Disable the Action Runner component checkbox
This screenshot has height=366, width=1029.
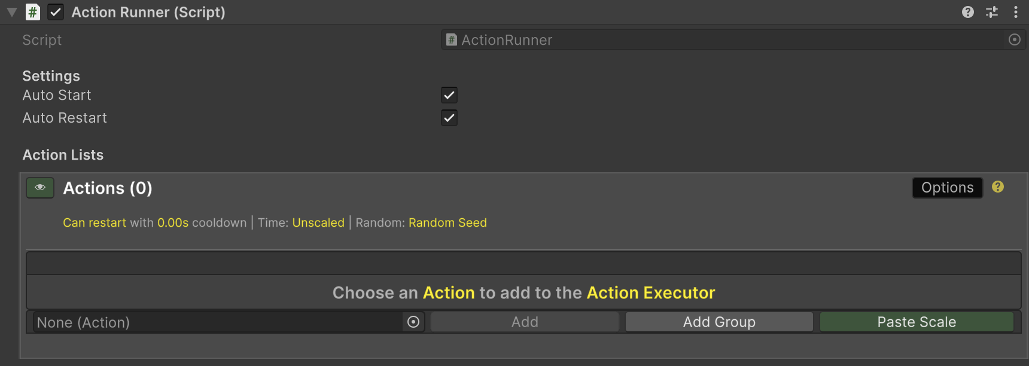(x=56, y=12)
